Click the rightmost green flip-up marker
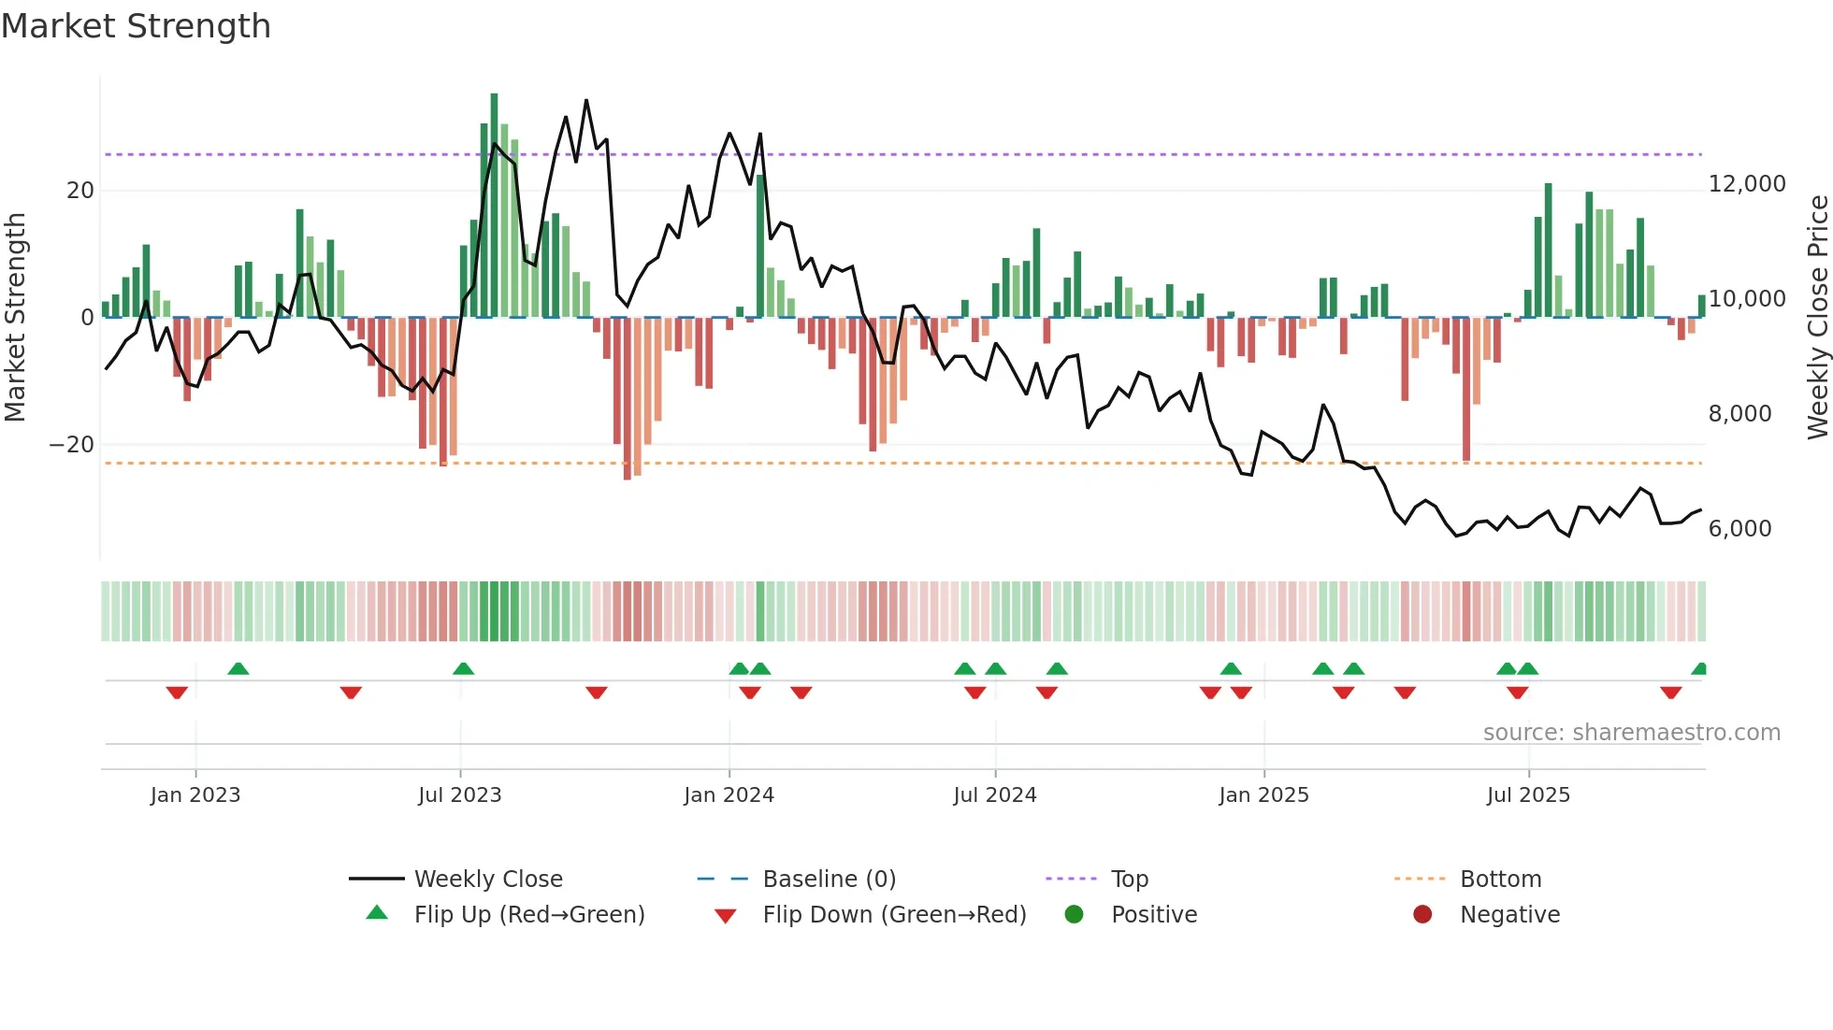This screenshot has width=1833, height=1030. tap(1700, 668)
